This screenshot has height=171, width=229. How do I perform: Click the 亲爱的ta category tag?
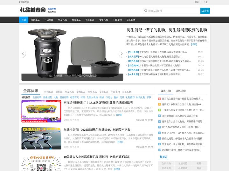(133, 66)
